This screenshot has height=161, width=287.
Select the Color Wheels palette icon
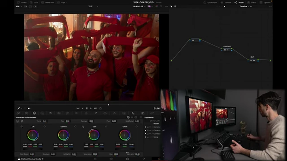pyautogui.click(x=34, y=113)
